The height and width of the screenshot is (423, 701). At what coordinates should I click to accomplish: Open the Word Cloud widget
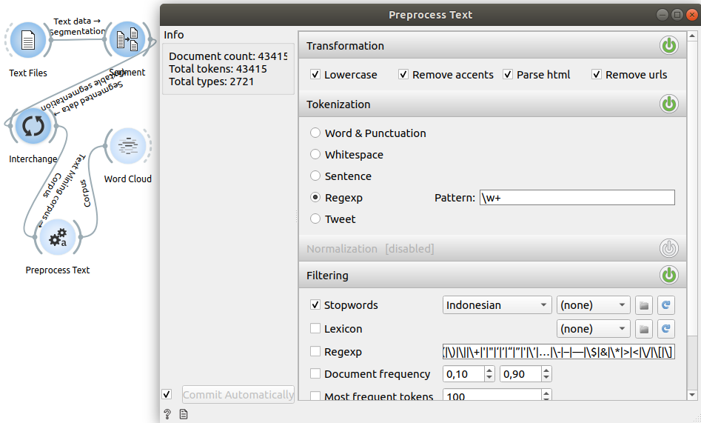[128, 147]
